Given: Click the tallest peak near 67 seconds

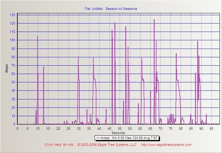Looking at the screenshot, I should (x=154, y=20).
